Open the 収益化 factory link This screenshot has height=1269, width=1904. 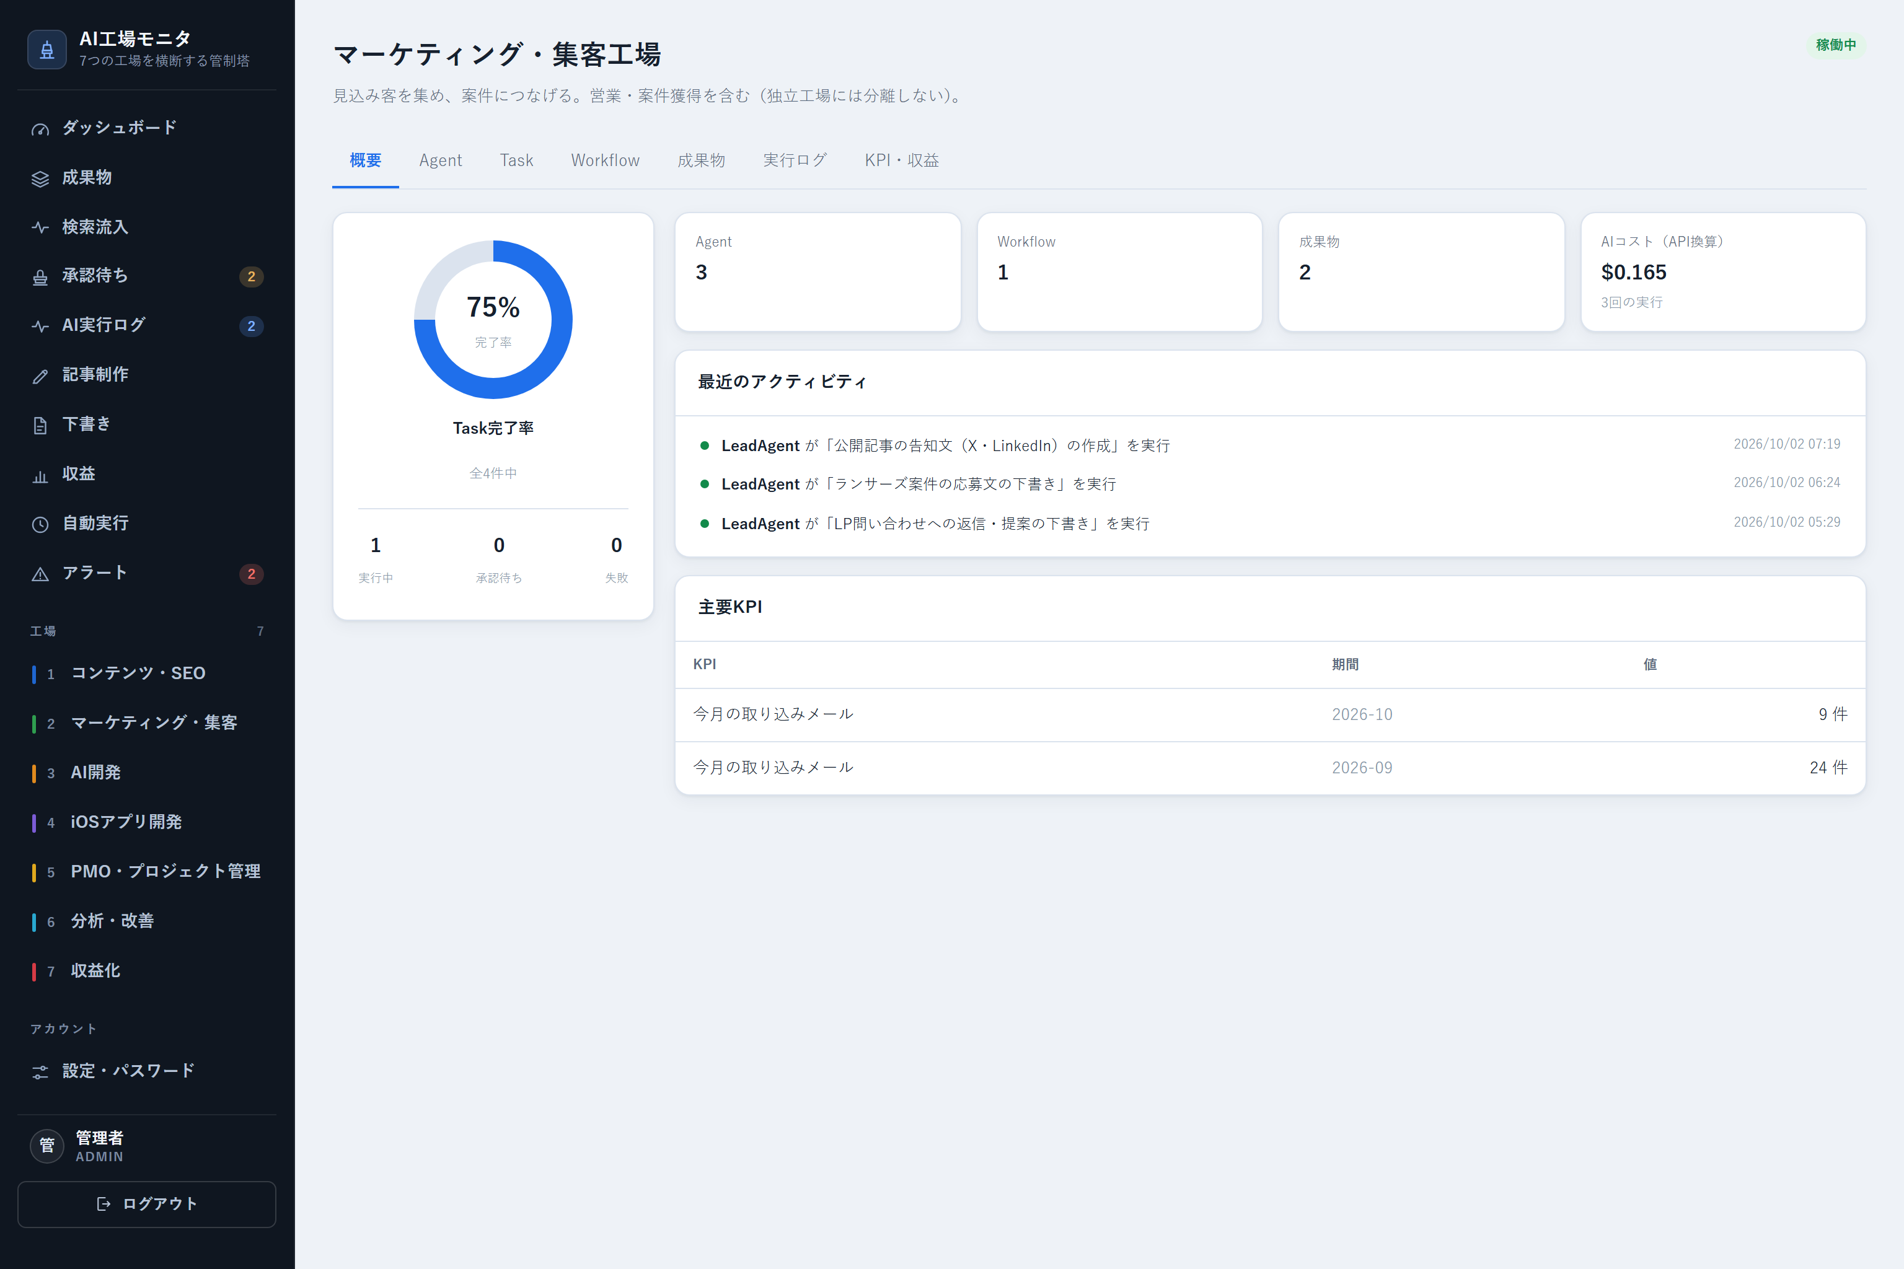click(x=146, y=971)
